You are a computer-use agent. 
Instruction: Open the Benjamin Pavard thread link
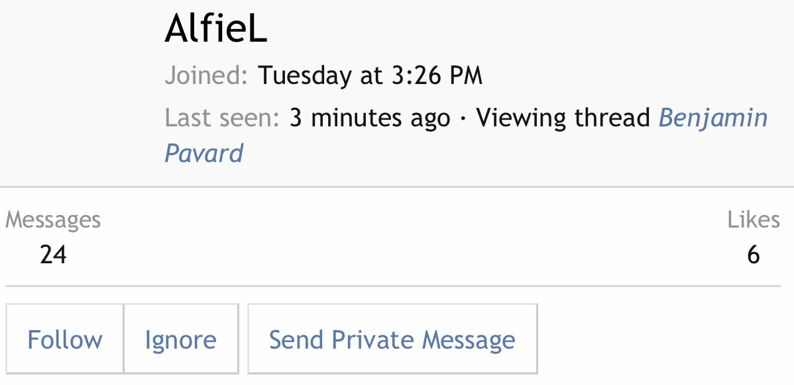712,118
